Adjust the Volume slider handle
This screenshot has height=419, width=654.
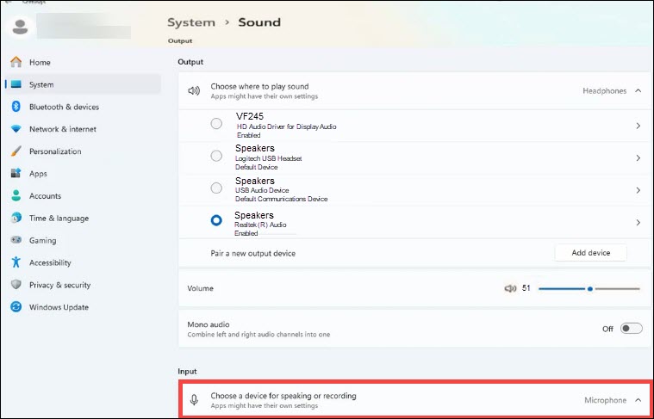click(589, 288)
